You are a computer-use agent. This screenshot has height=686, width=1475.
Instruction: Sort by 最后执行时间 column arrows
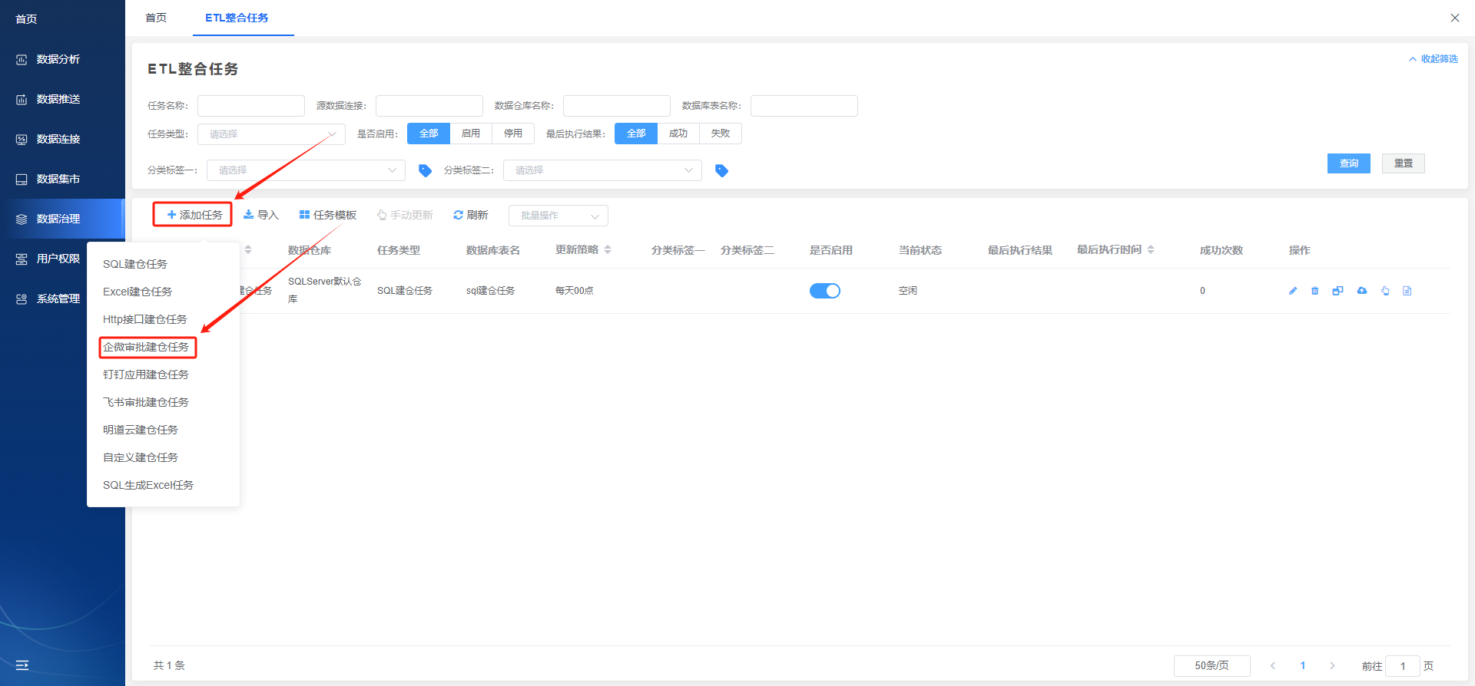pos(1151,249)
